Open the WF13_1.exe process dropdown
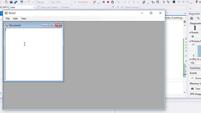Viewport: 201px width, 113px height. [17, 7]
